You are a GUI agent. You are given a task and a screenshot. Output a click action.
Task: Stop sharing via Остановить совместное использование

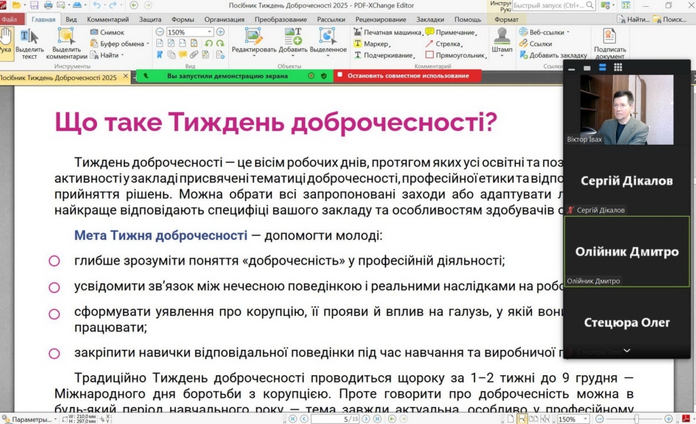[407, 76]
